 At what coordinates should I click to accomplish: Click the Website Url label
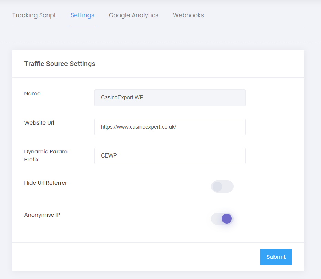(39, 123)
